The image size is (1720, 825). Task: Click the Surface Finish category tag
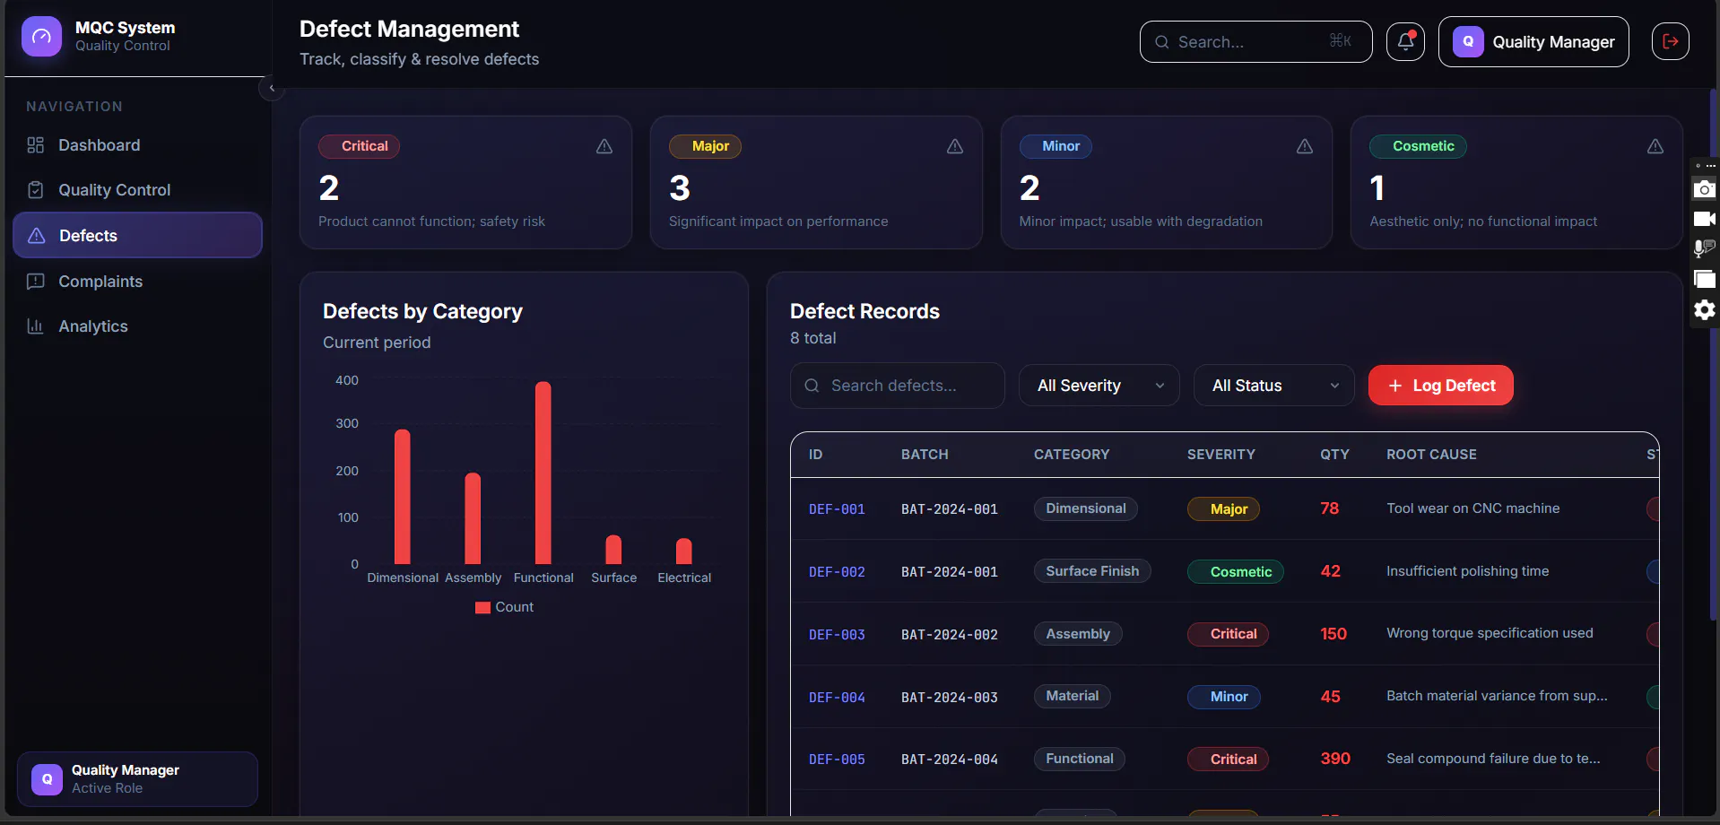tap(1092, 571)
